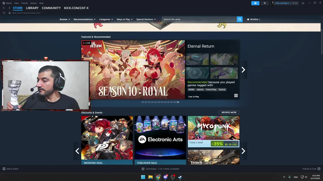Select the first carousel page dot

tap(143, 102)
